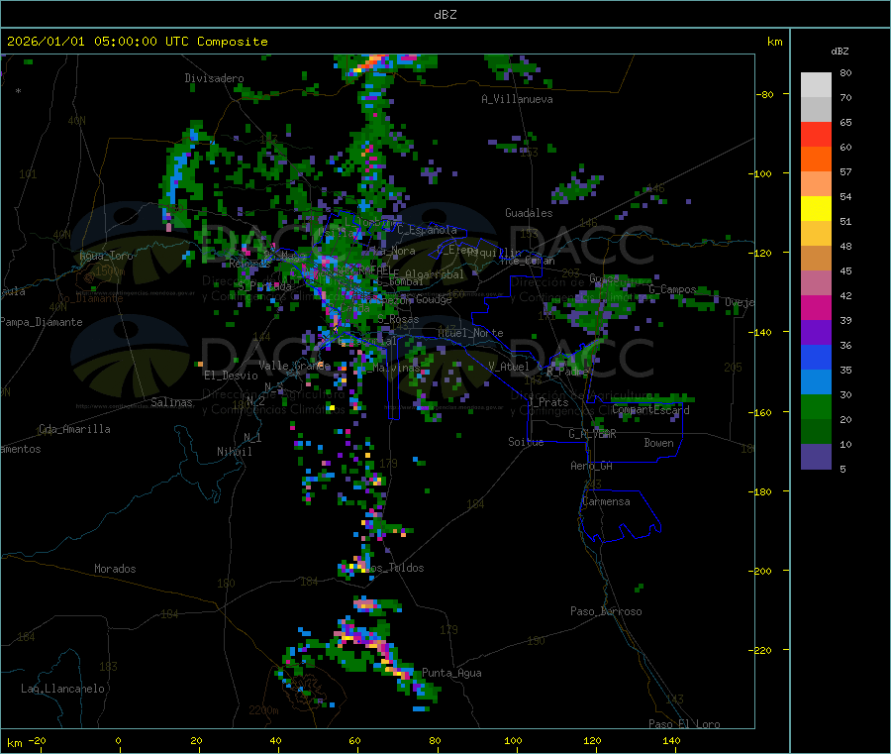Select the light blue 30-35 dBZ swatch
The width and height of the screenshot is (891, 754).
[816, 382]
